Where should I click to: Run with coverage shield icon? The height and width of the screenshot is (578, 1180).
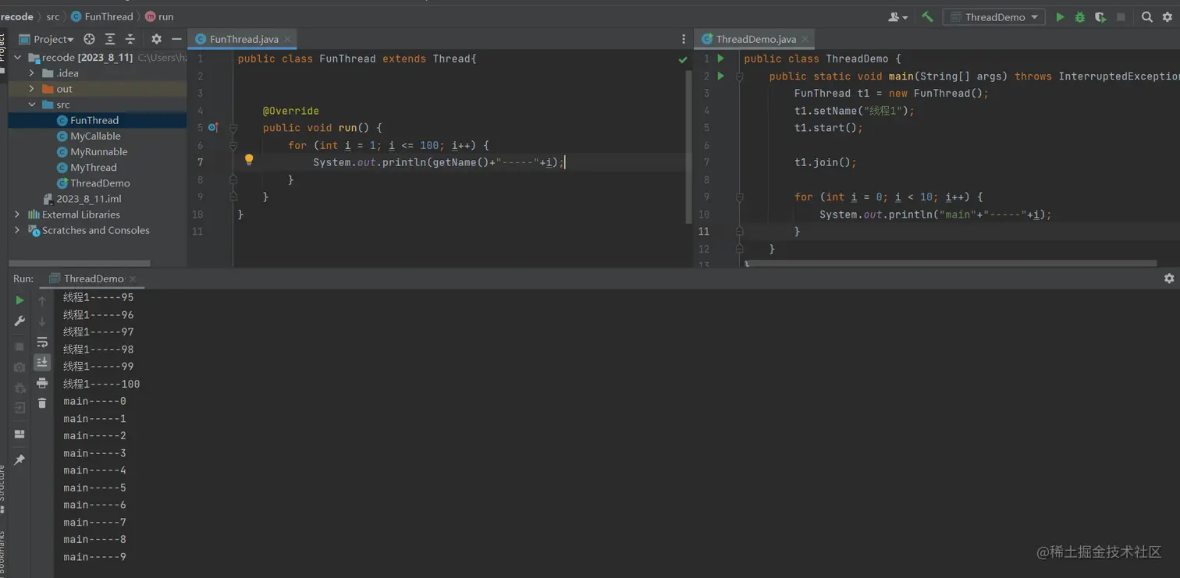pos(1100,17)
